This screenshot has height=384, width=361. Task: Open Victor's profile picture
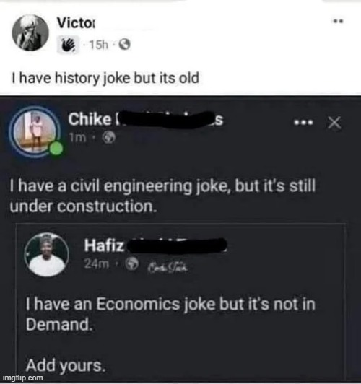tap(30, 32)
